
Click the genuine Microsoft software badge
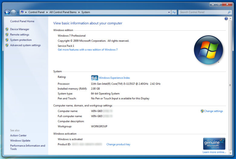tap(214, 144)
